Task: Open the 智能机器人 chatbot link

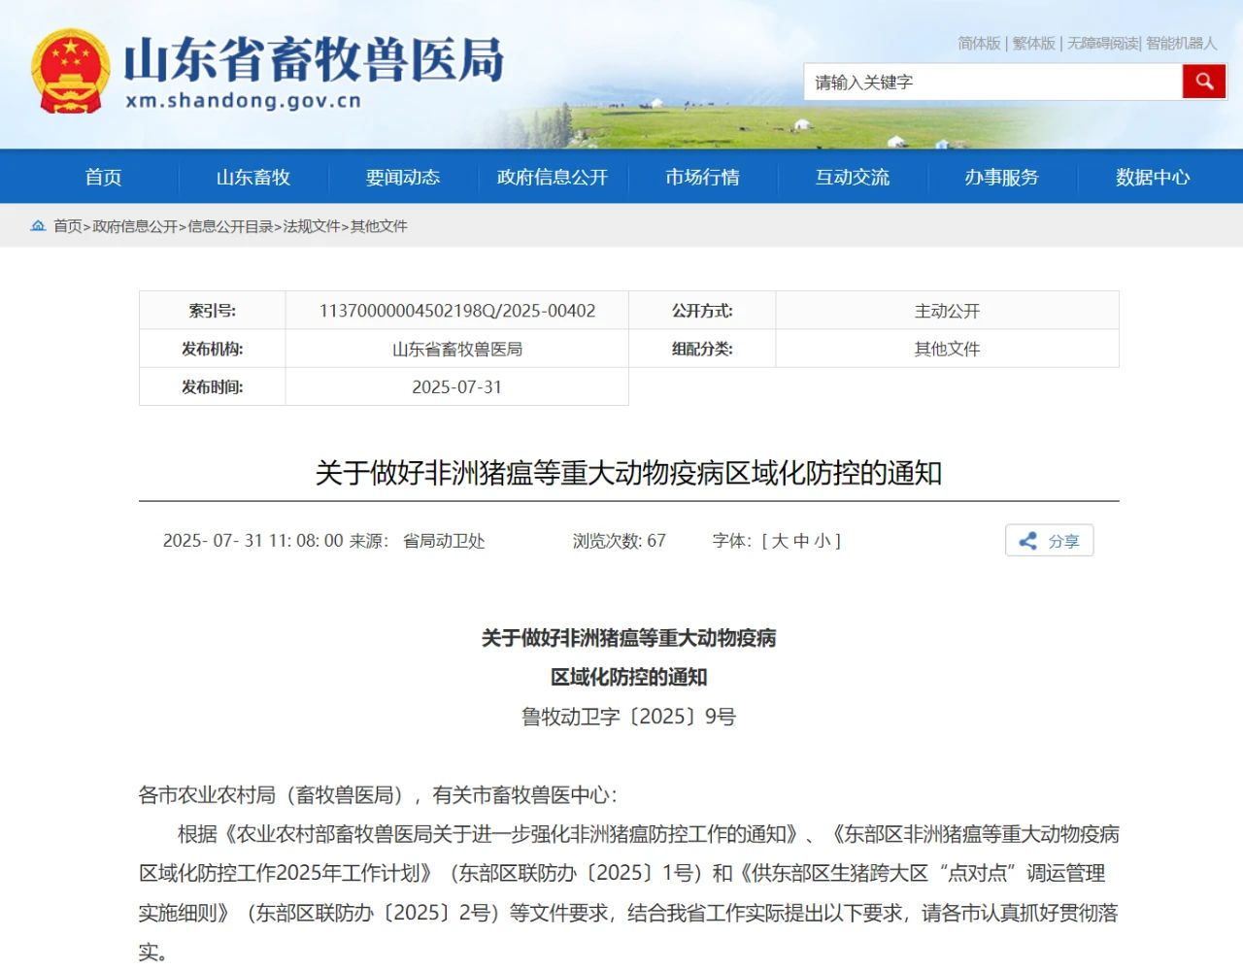Action: click(x=1181, y=43)
